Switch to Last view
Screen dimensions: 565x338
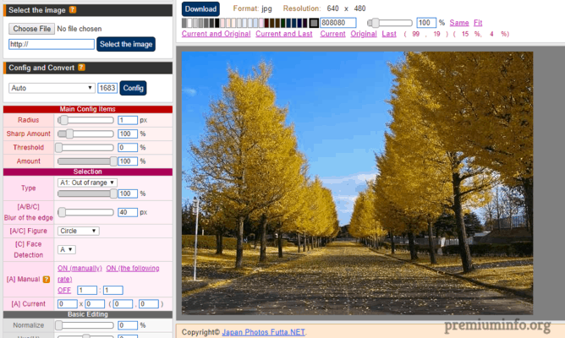click(389, 34)
